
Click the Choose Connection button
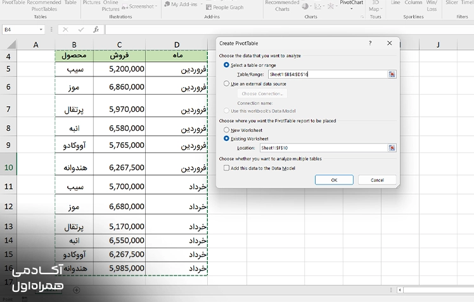[x=262, y=94]
